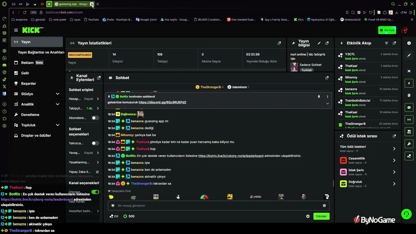The image size is (416, 234).
Task: Open the emoji picker in chat input
Action: click(324, 205)
